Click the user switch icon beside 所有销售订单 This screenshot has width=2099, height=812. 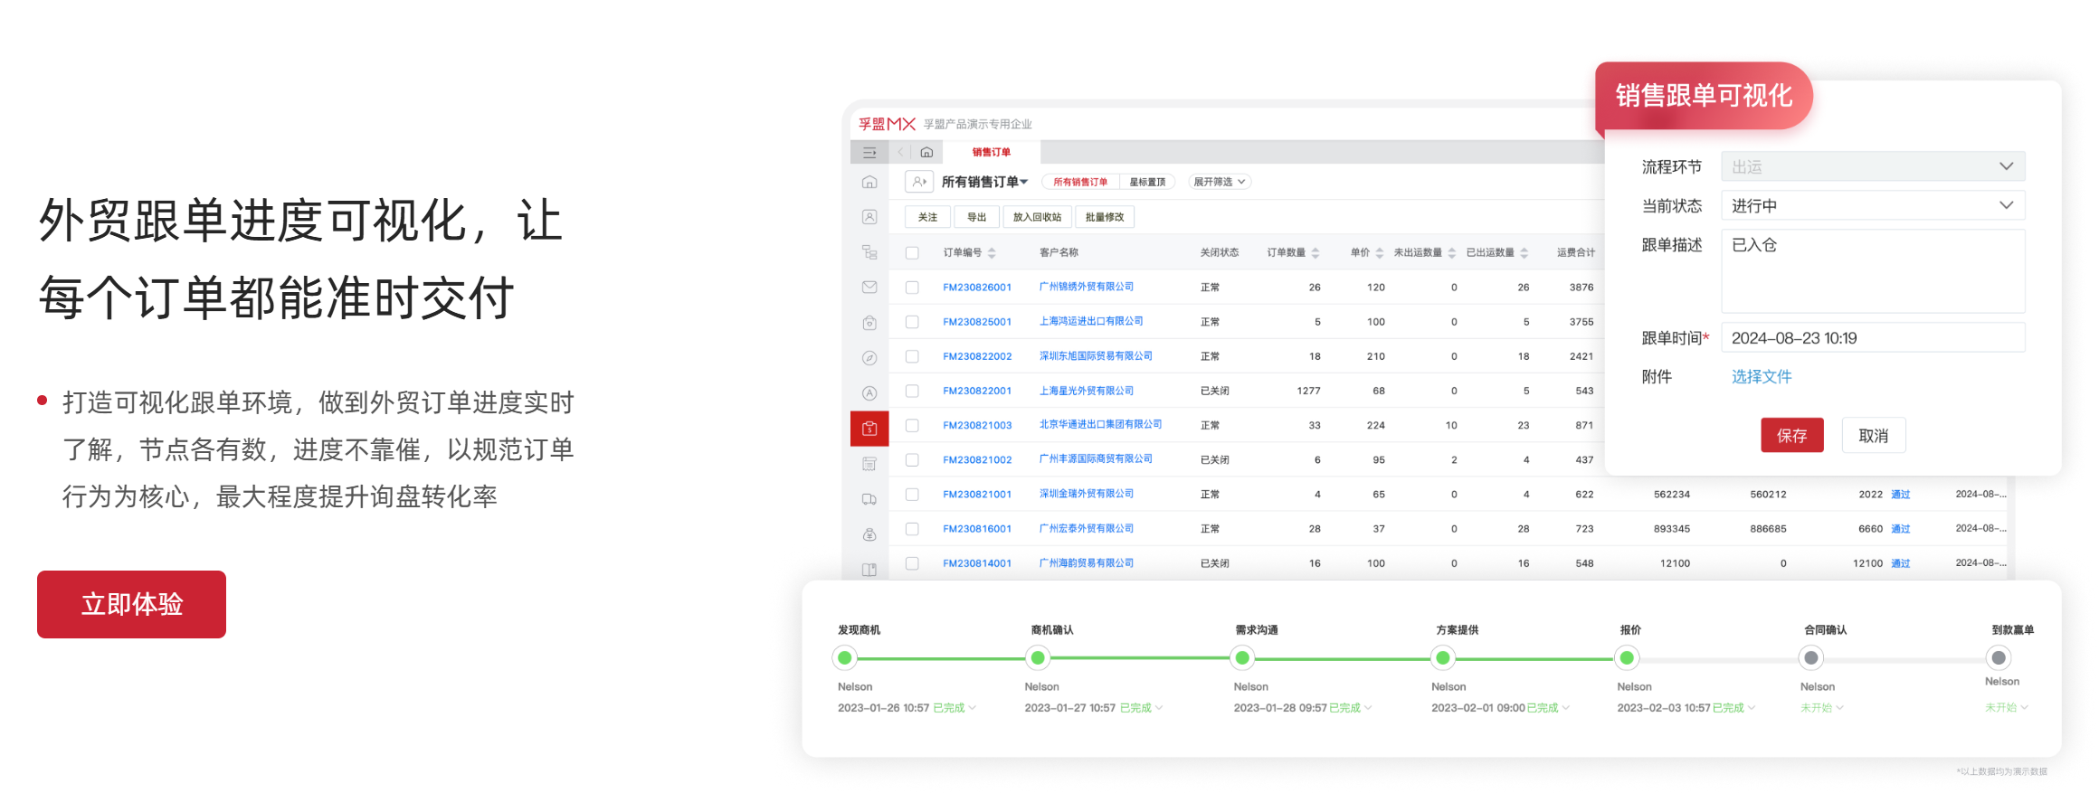pyautogui.click(x=919, y=182)
